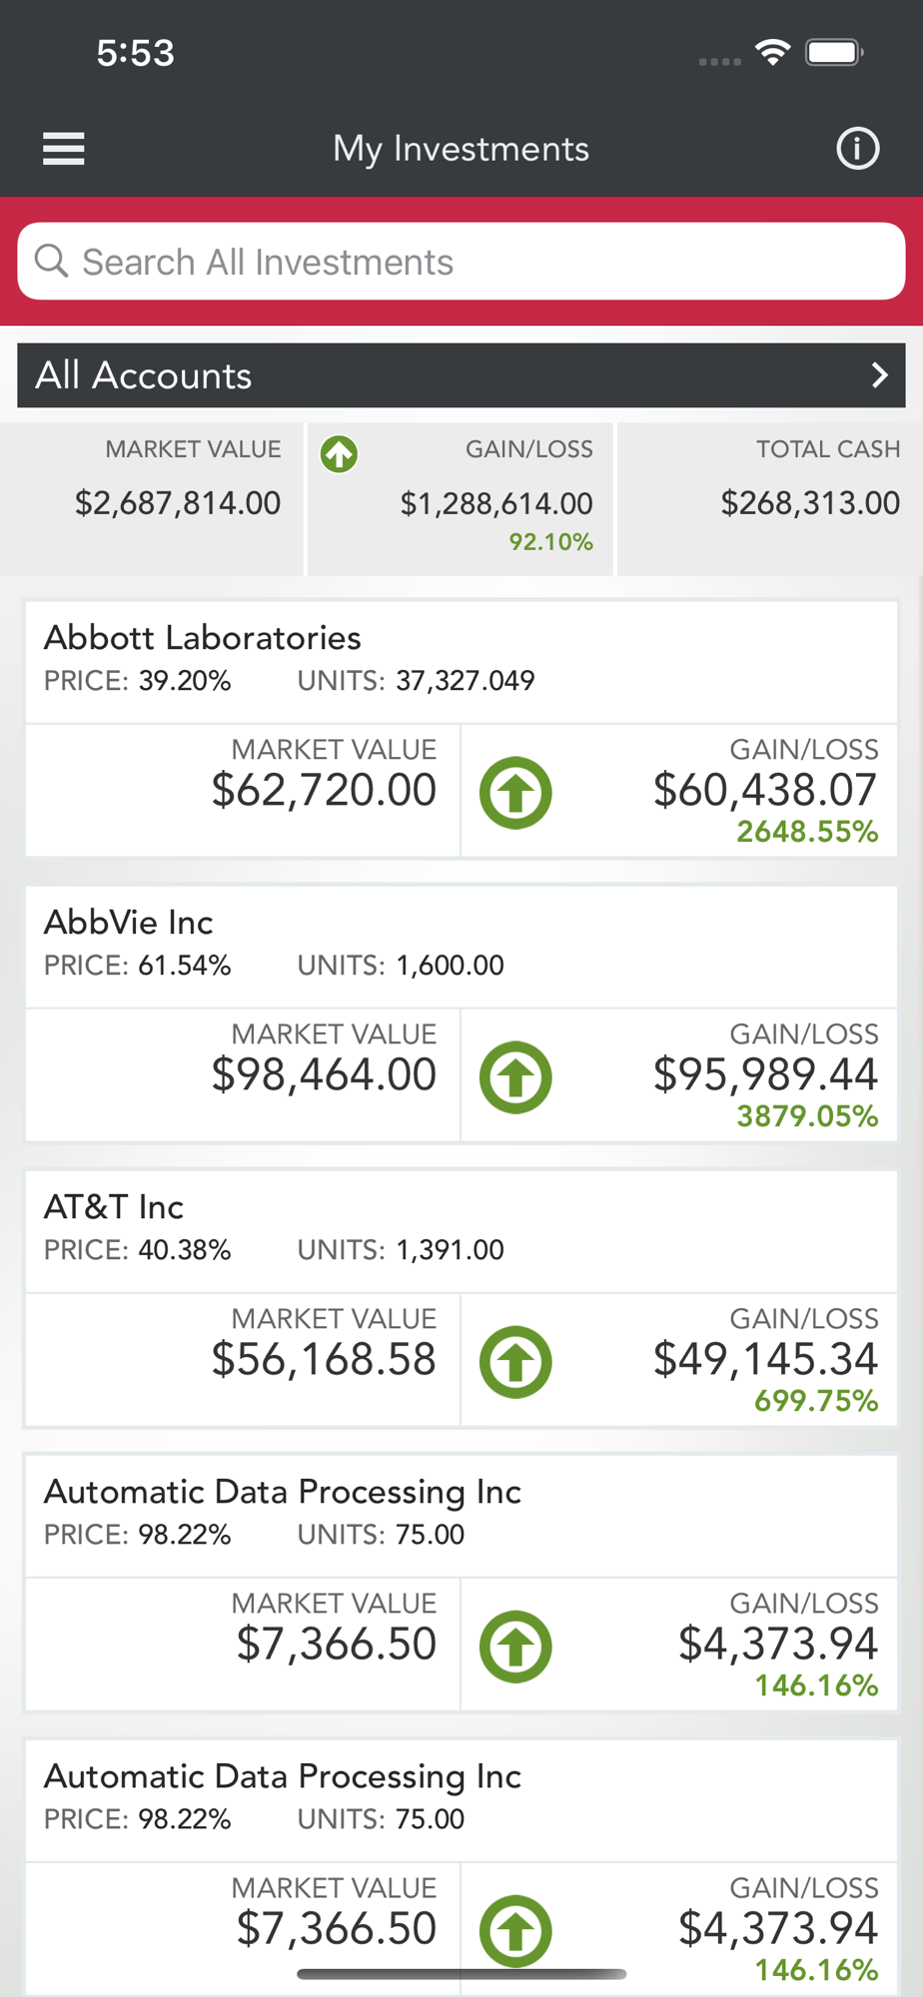
Task: Tap Abbott Laboratories green up-arrow icon
Action: point(515,793)
